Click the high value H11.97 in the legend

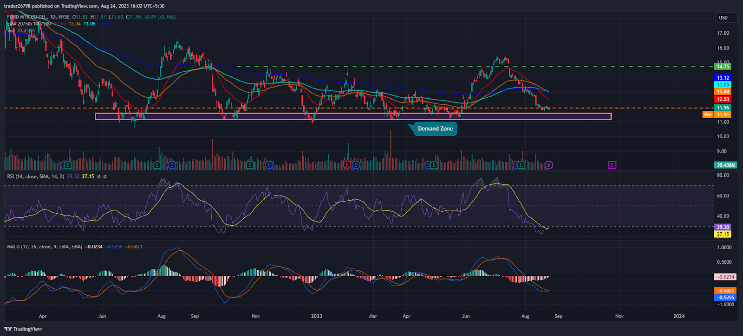tap(98, 17)
